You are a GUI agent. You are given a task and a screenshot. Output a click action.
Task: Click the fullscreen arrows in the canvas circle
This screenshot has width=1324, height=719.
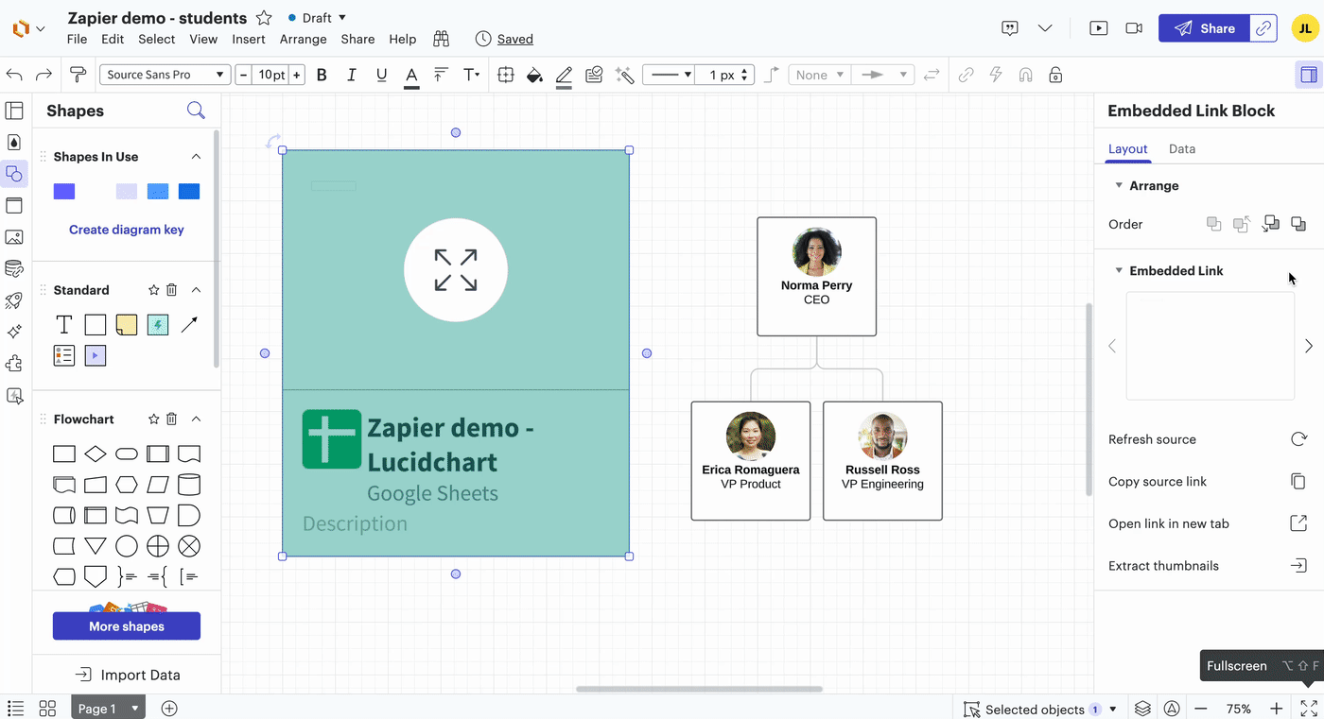pos(456,270)
